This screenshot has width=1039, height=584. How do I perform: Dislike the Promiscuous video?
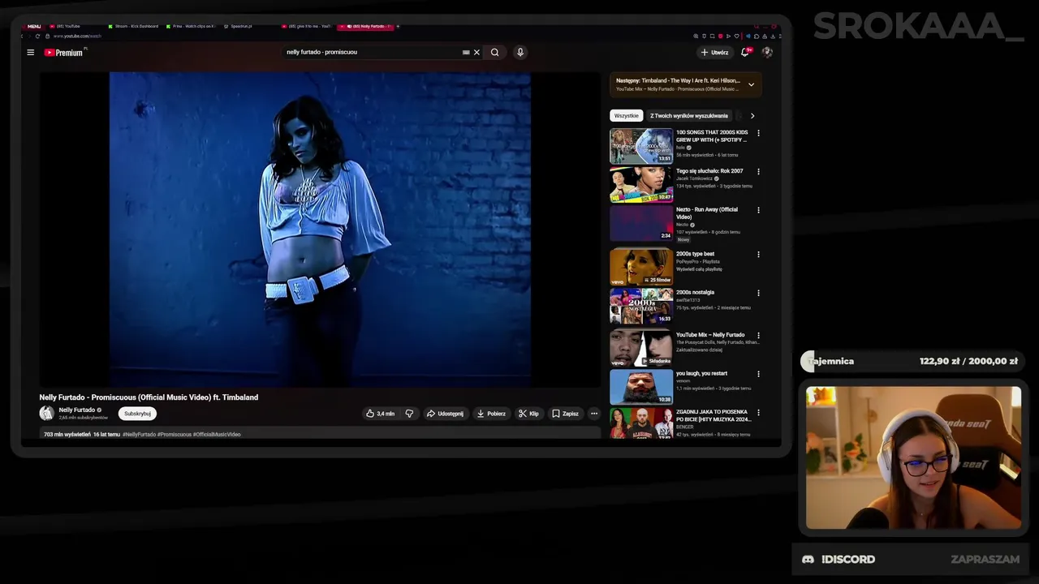(409, 414)
